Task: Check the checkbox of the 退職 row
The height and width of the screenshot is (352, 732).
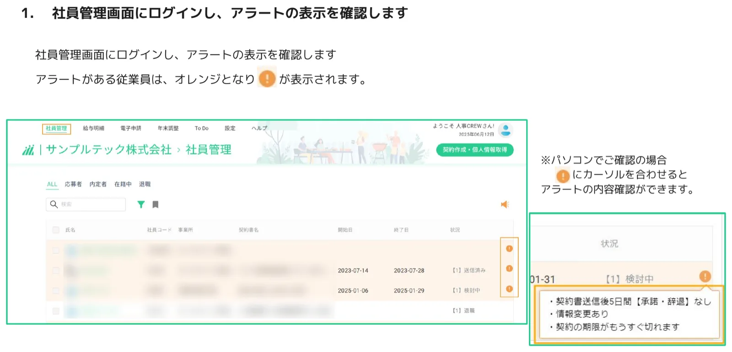Action: pos(56,311)
